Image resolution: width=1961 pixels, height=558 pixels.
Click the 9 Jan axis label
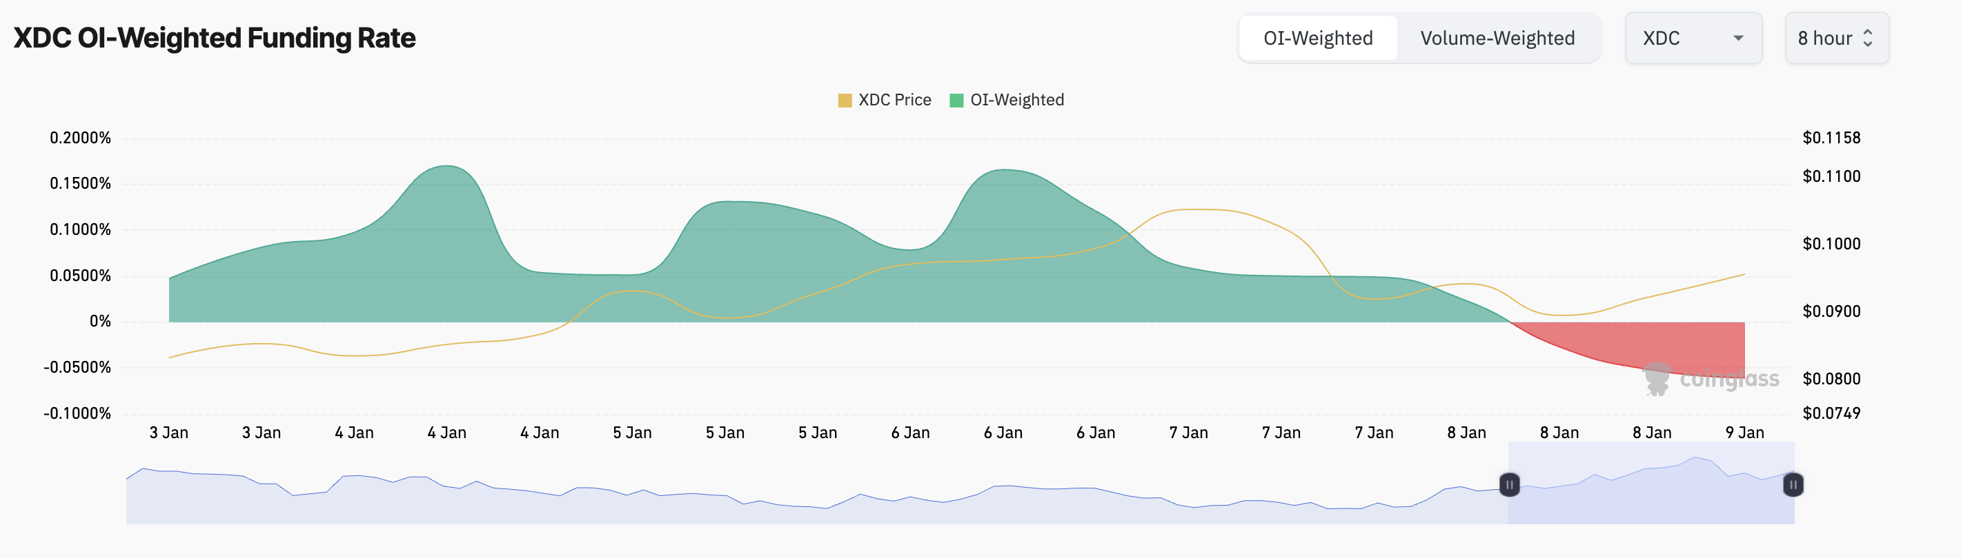pos(1744,433)
